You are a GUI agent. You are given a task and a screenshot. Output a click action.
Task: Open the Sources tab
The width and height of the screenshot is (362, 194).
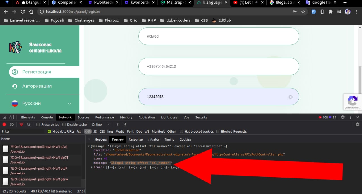click(83, 117)
